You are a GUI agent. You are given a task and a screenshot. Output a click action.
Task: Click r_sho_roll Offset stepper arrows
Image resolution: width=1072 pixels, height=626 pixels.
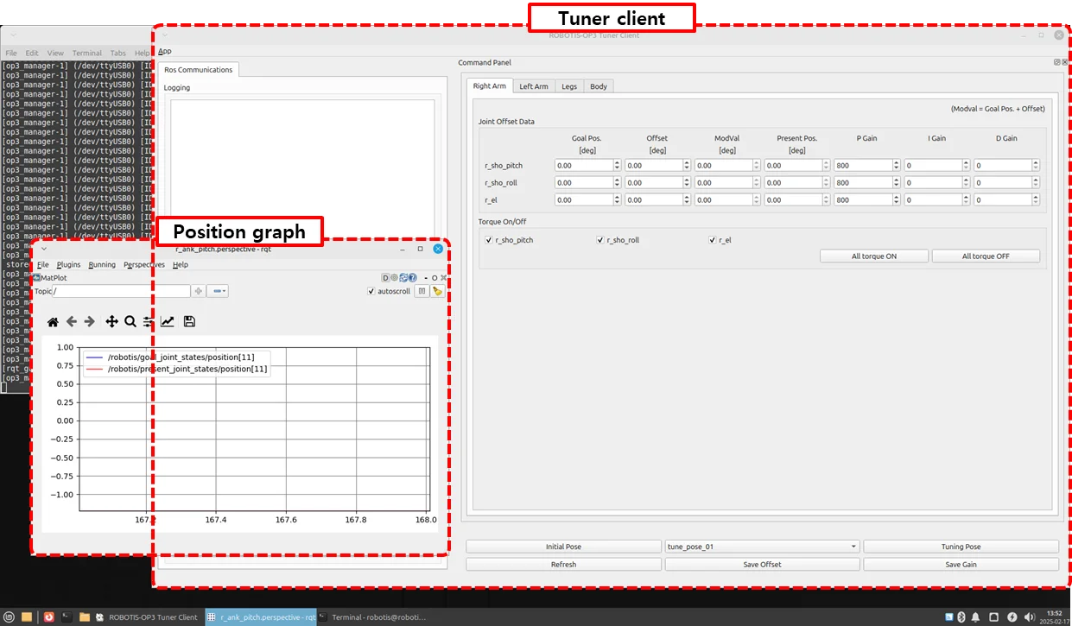click(687, 182)
